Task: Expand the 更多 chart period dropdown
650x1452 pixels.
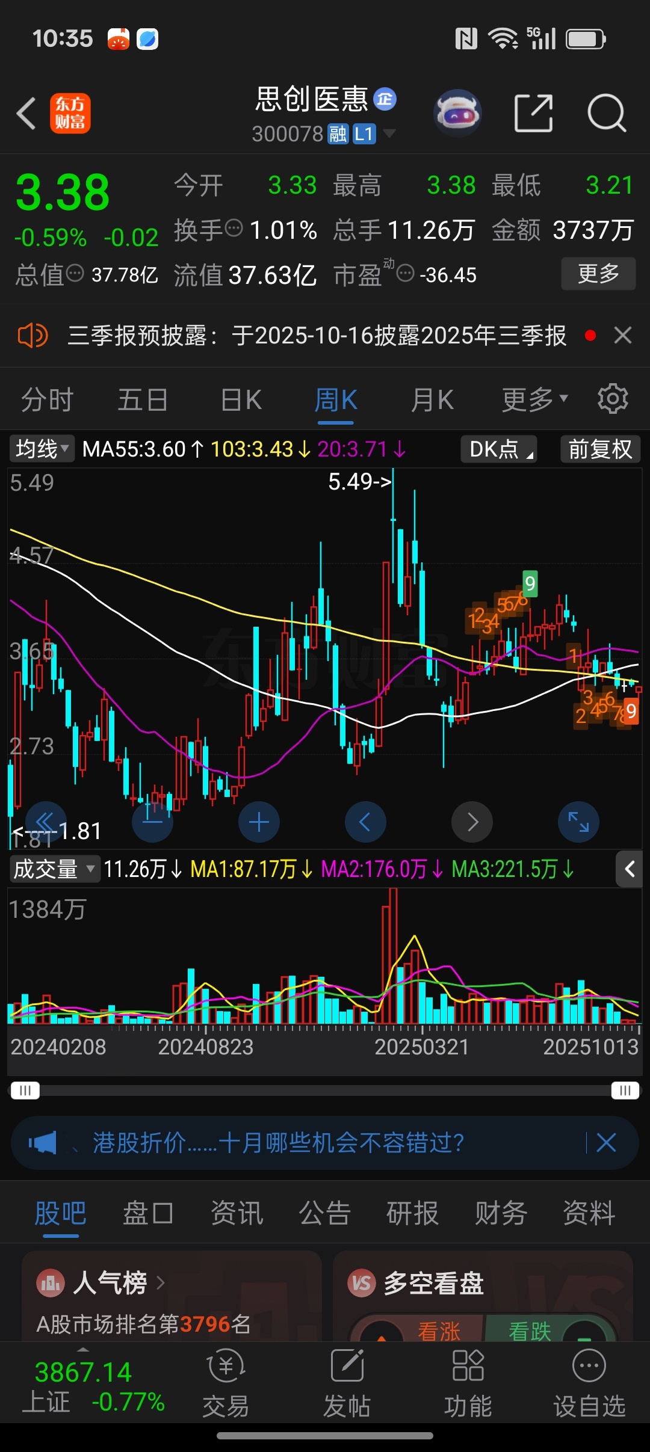Action: (535, 399)
